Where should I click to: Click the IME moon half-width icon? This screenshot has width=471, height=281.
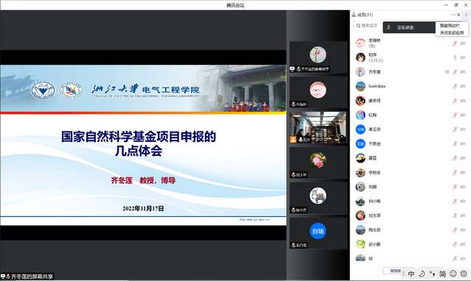[422, 274]
